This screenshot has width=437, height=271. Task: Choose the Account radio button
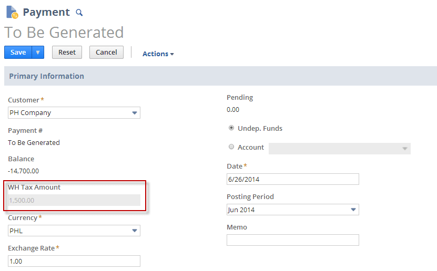pyautogui.click(x=231, y=147)
